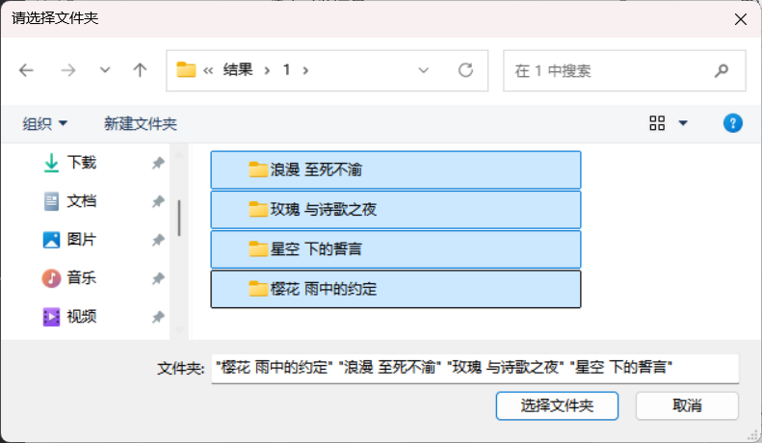Unpin the 文档 folder pin icon
762x443 pixels.
158,201
